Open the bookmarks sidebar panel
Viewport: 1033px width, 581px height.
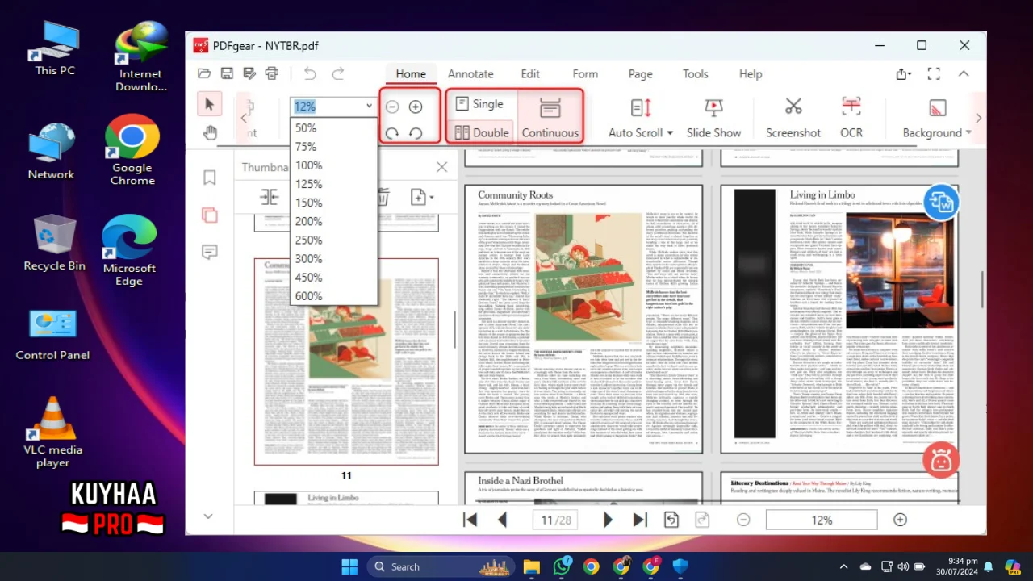210,178
